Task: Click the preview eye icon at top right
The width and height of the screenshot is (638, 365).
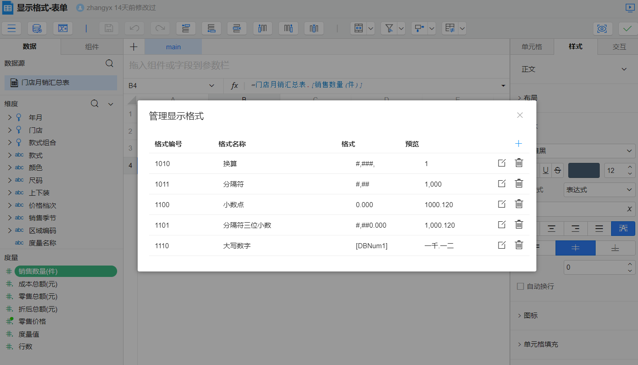Action: tap(602, 28)
